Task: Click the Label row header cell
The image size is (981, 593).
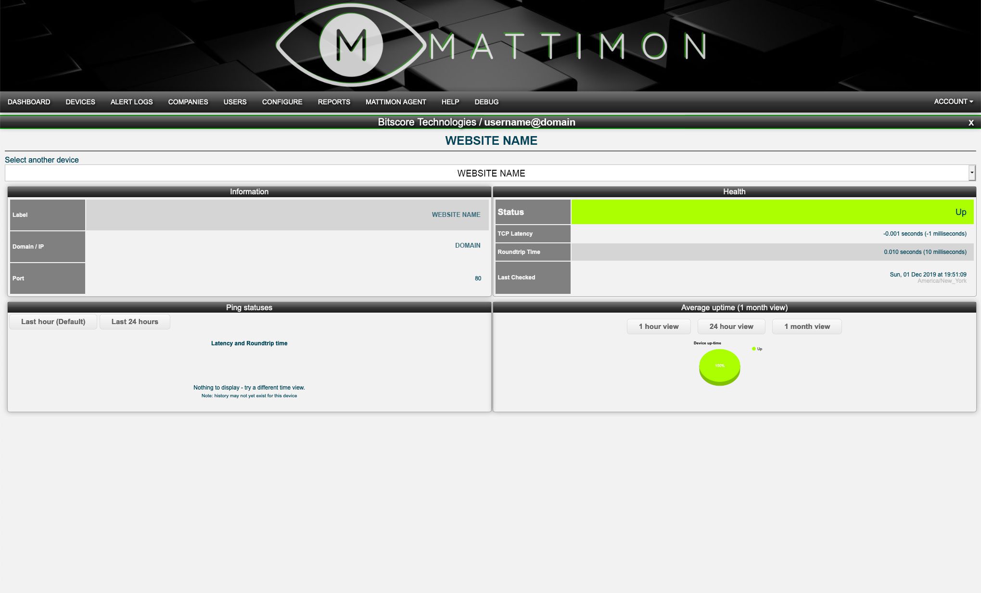Action: coord(47,215)
